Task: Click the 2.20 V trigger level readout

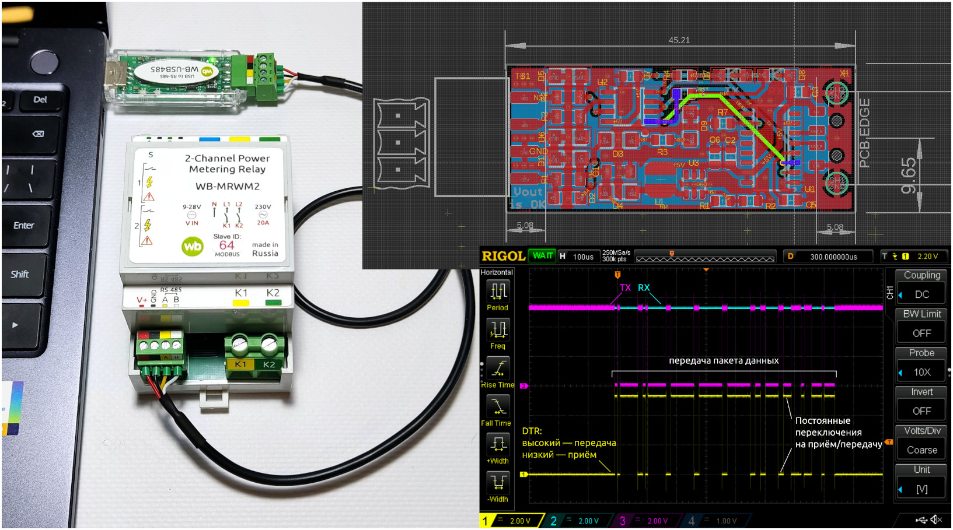Action: 928,257
